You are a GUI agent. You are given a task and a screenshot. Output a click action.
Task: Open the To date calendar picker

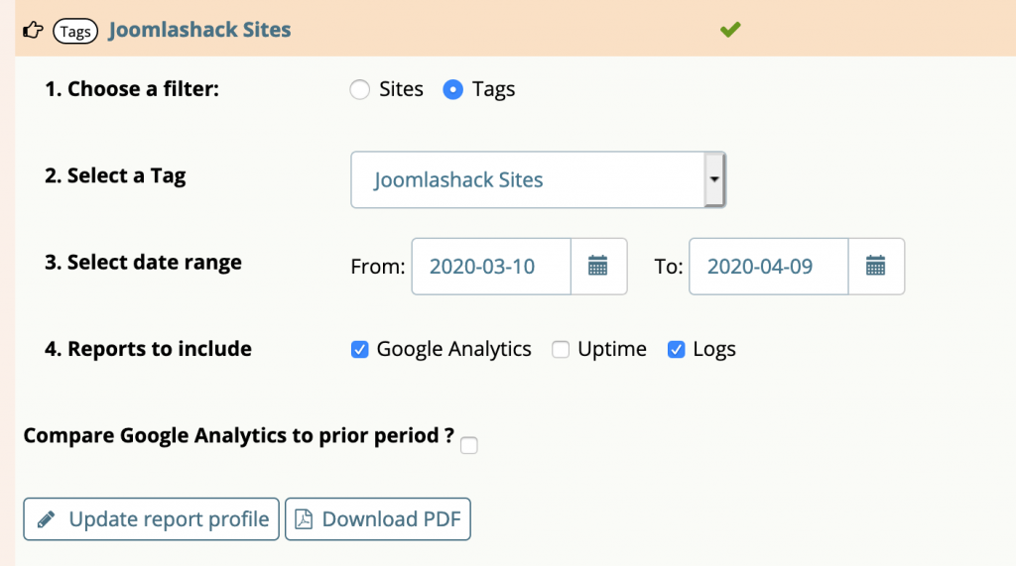[x=876, y=267]
